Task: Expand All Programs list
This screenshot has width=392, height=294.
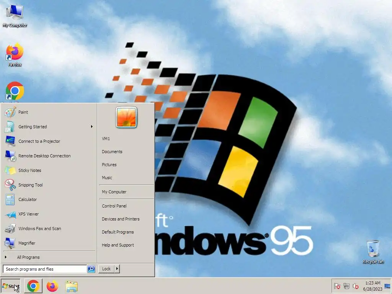Action: click(x=28, y=257)
